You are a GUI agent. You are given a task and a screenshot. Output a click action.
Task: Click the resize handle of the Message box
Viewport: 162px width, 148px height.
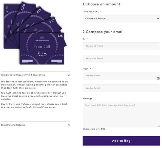[158, 126]
